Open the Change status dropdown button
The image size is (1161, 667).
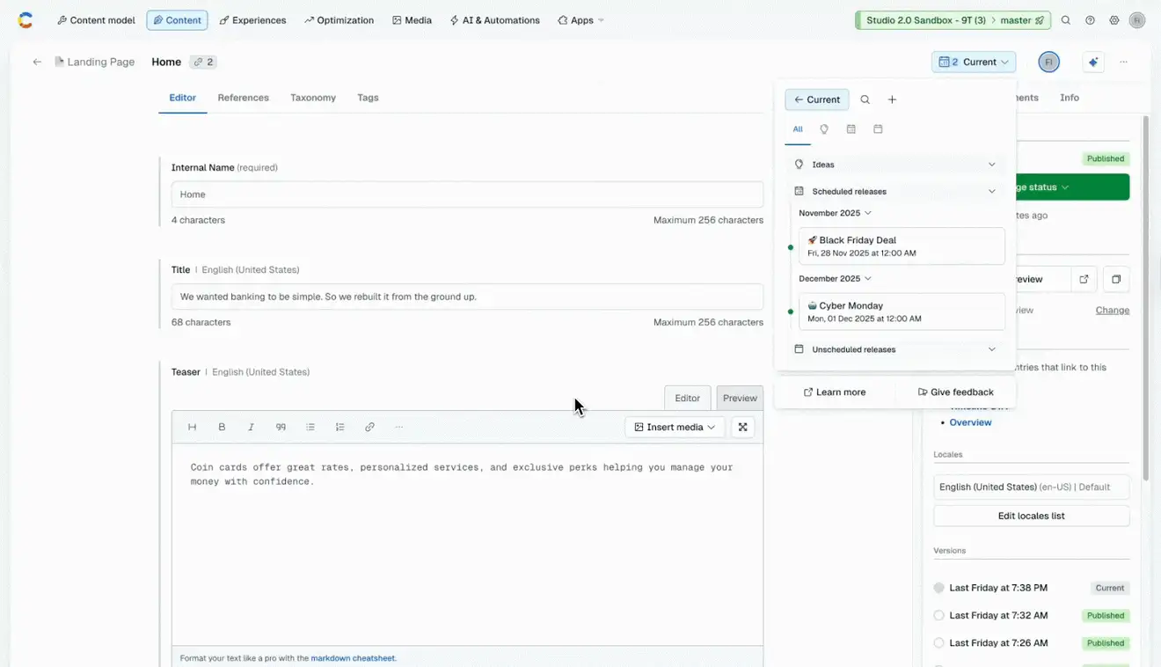point(1072,187)
